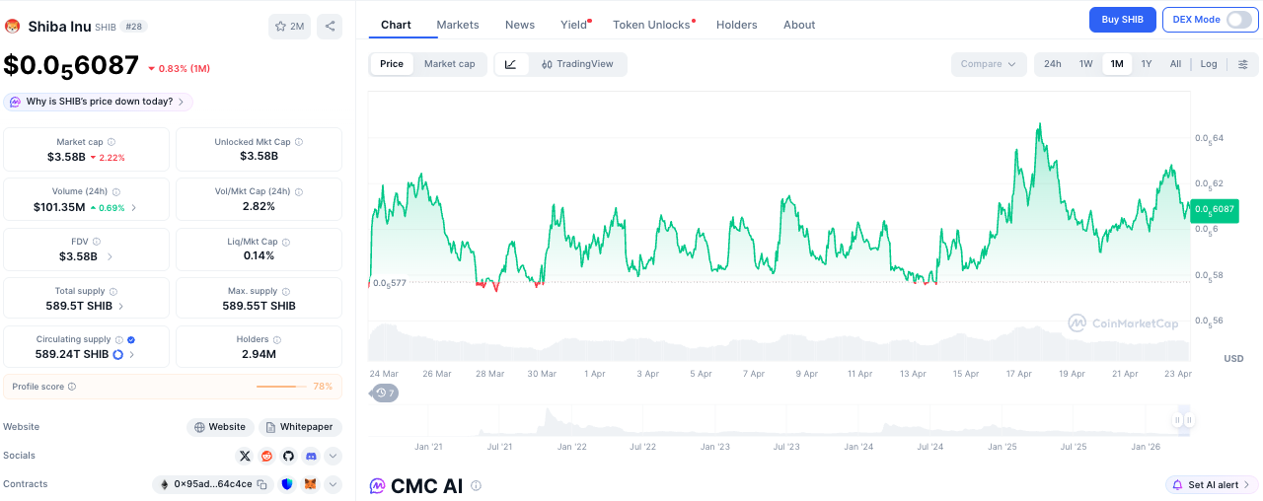Toggle Log scale on the chart
The height and width of the screenshot is (501, 1263).
[1209, 64]
